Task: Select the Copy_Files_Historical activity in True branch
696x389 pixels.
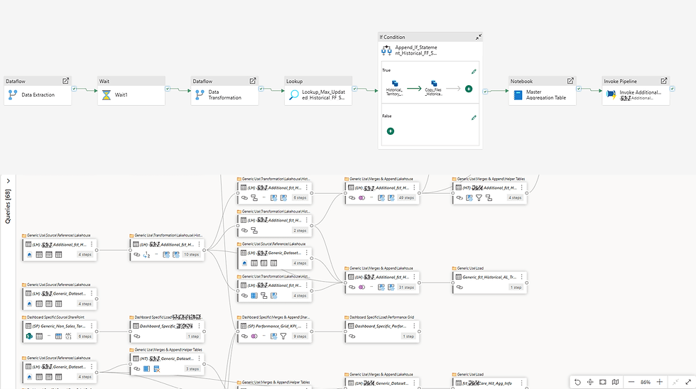Action: click(x=434, y=88)
